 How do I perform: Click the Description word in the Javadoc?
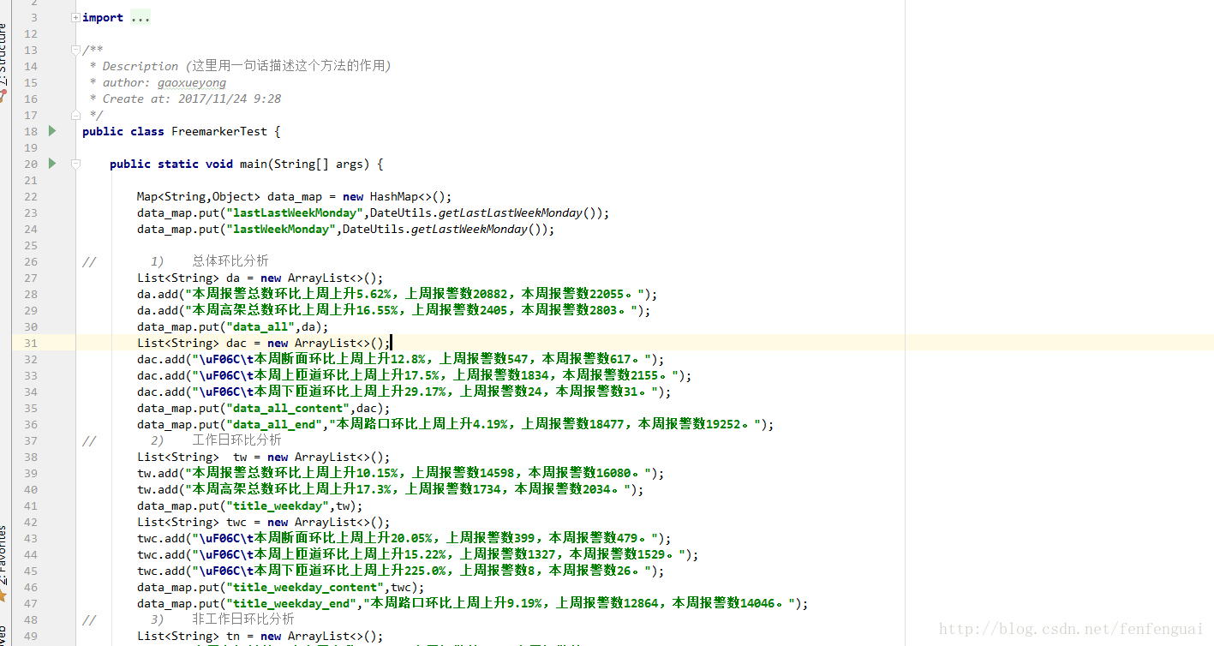point(141,66)
